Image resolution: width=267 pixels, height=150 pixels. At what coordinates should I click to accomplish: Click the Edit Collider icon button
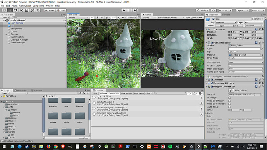(x=231, y=90)
